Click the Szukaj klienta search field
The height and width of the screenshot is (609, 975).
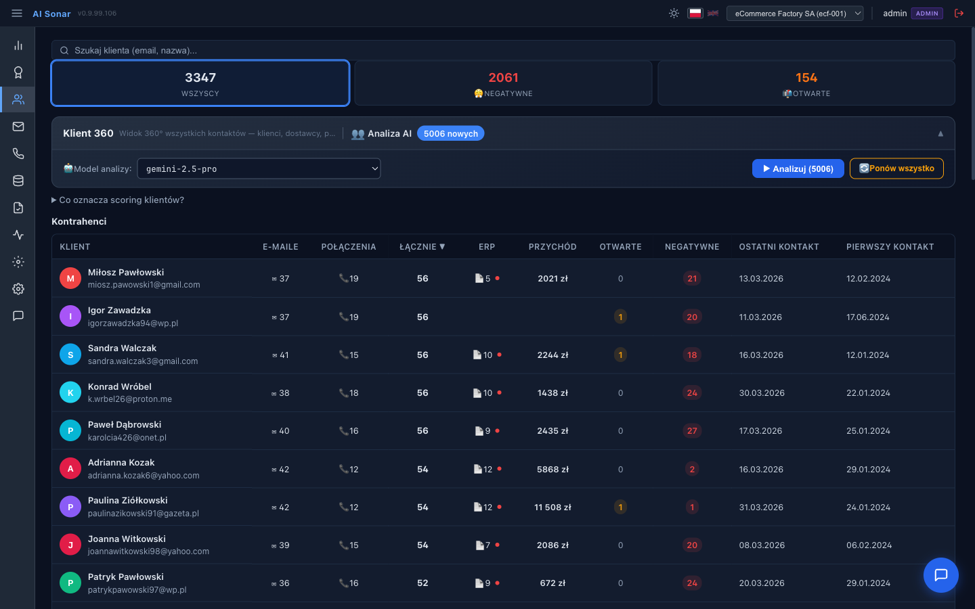(503, 50)
